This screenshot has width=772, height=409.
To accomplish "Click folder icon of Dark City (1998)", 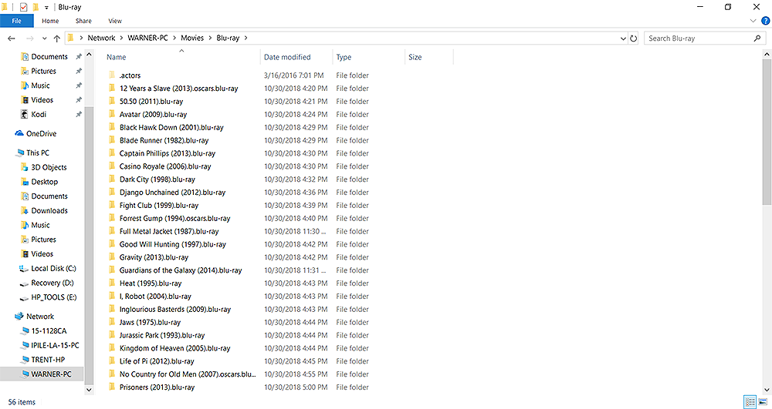I will coord(112,179).
